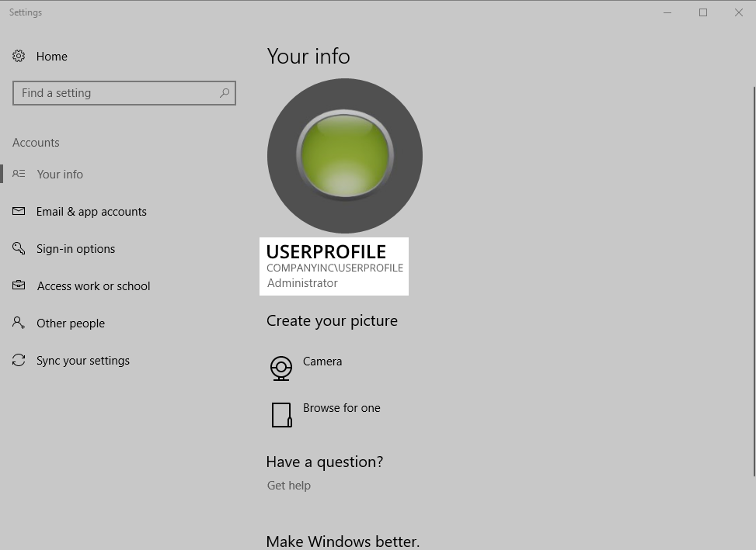This screenshot has width=756, height=550.
Task: Open the Get help link
Action: (288, 486)
